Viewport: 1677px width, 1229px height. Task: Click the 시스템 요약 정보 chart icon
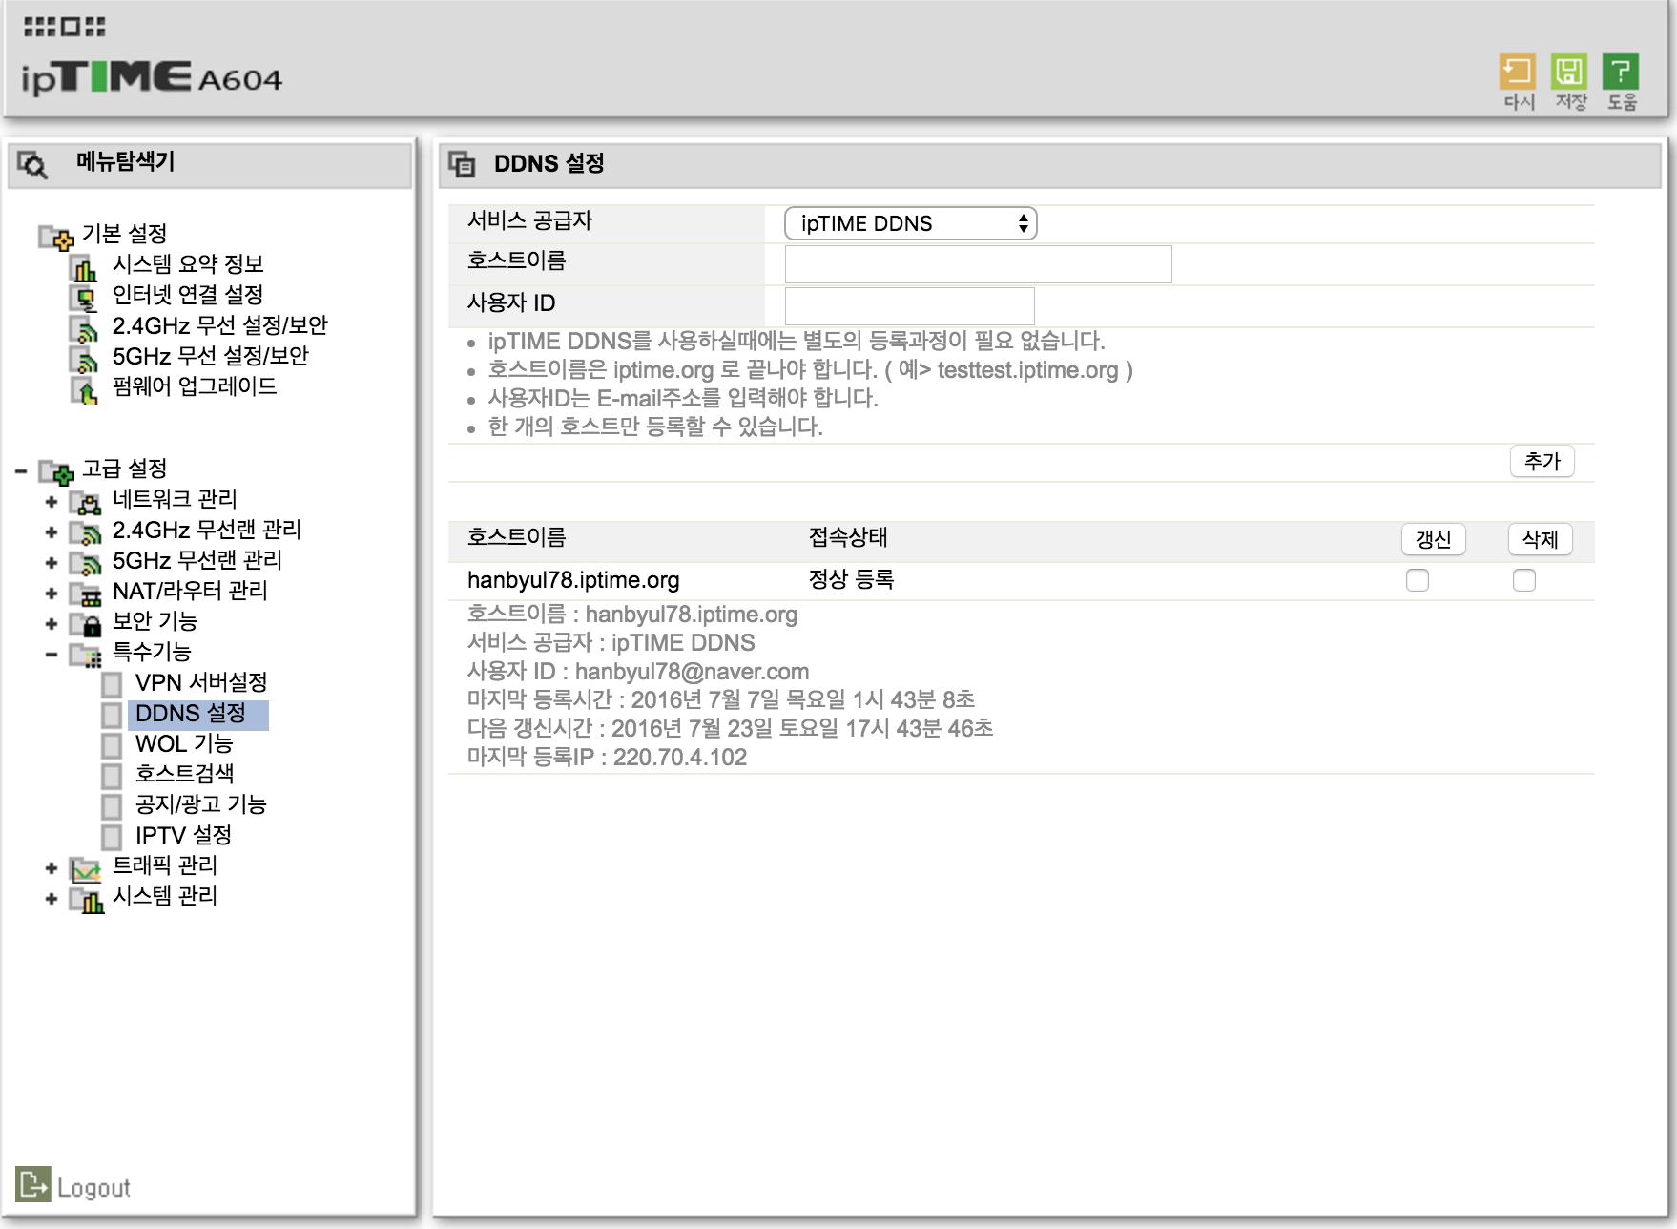coord(84,269)
